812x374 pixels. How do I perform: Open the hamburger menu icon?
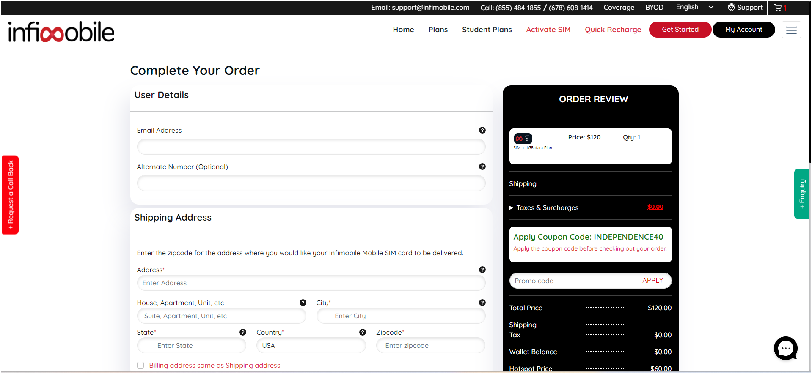(791, 30)
